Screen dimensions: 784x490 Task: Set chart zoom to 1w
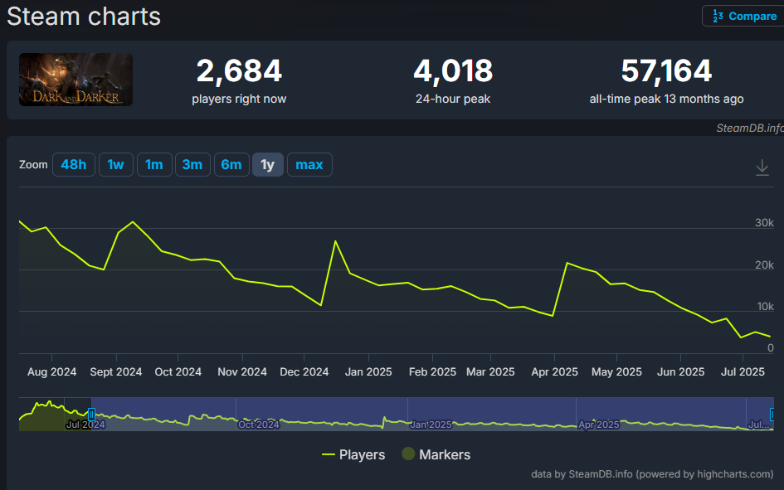[115, 165]
